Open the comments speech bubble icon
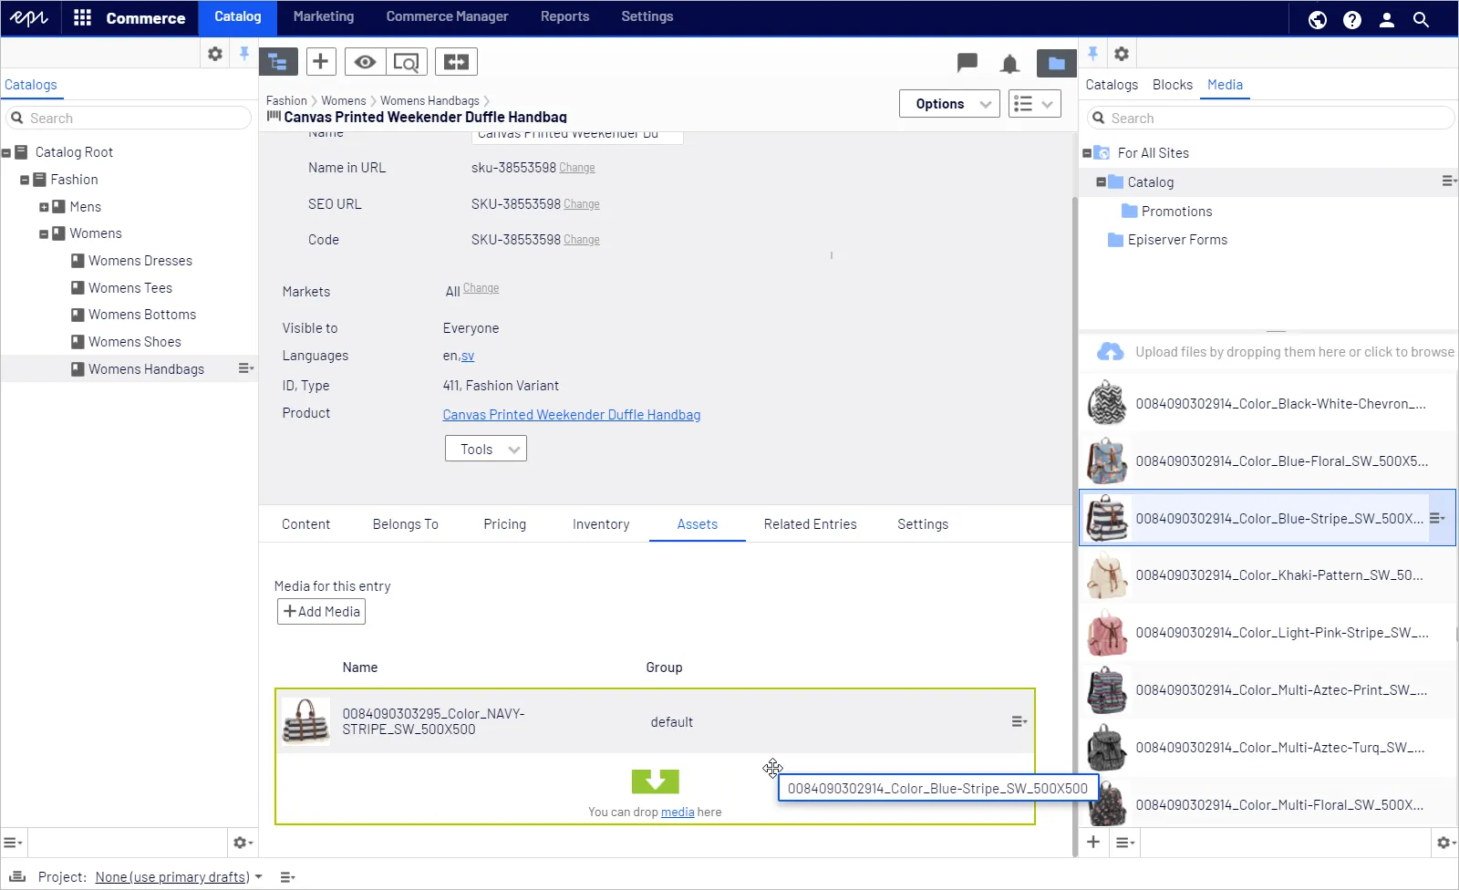The image size is (1459, 890). (967, 63)
